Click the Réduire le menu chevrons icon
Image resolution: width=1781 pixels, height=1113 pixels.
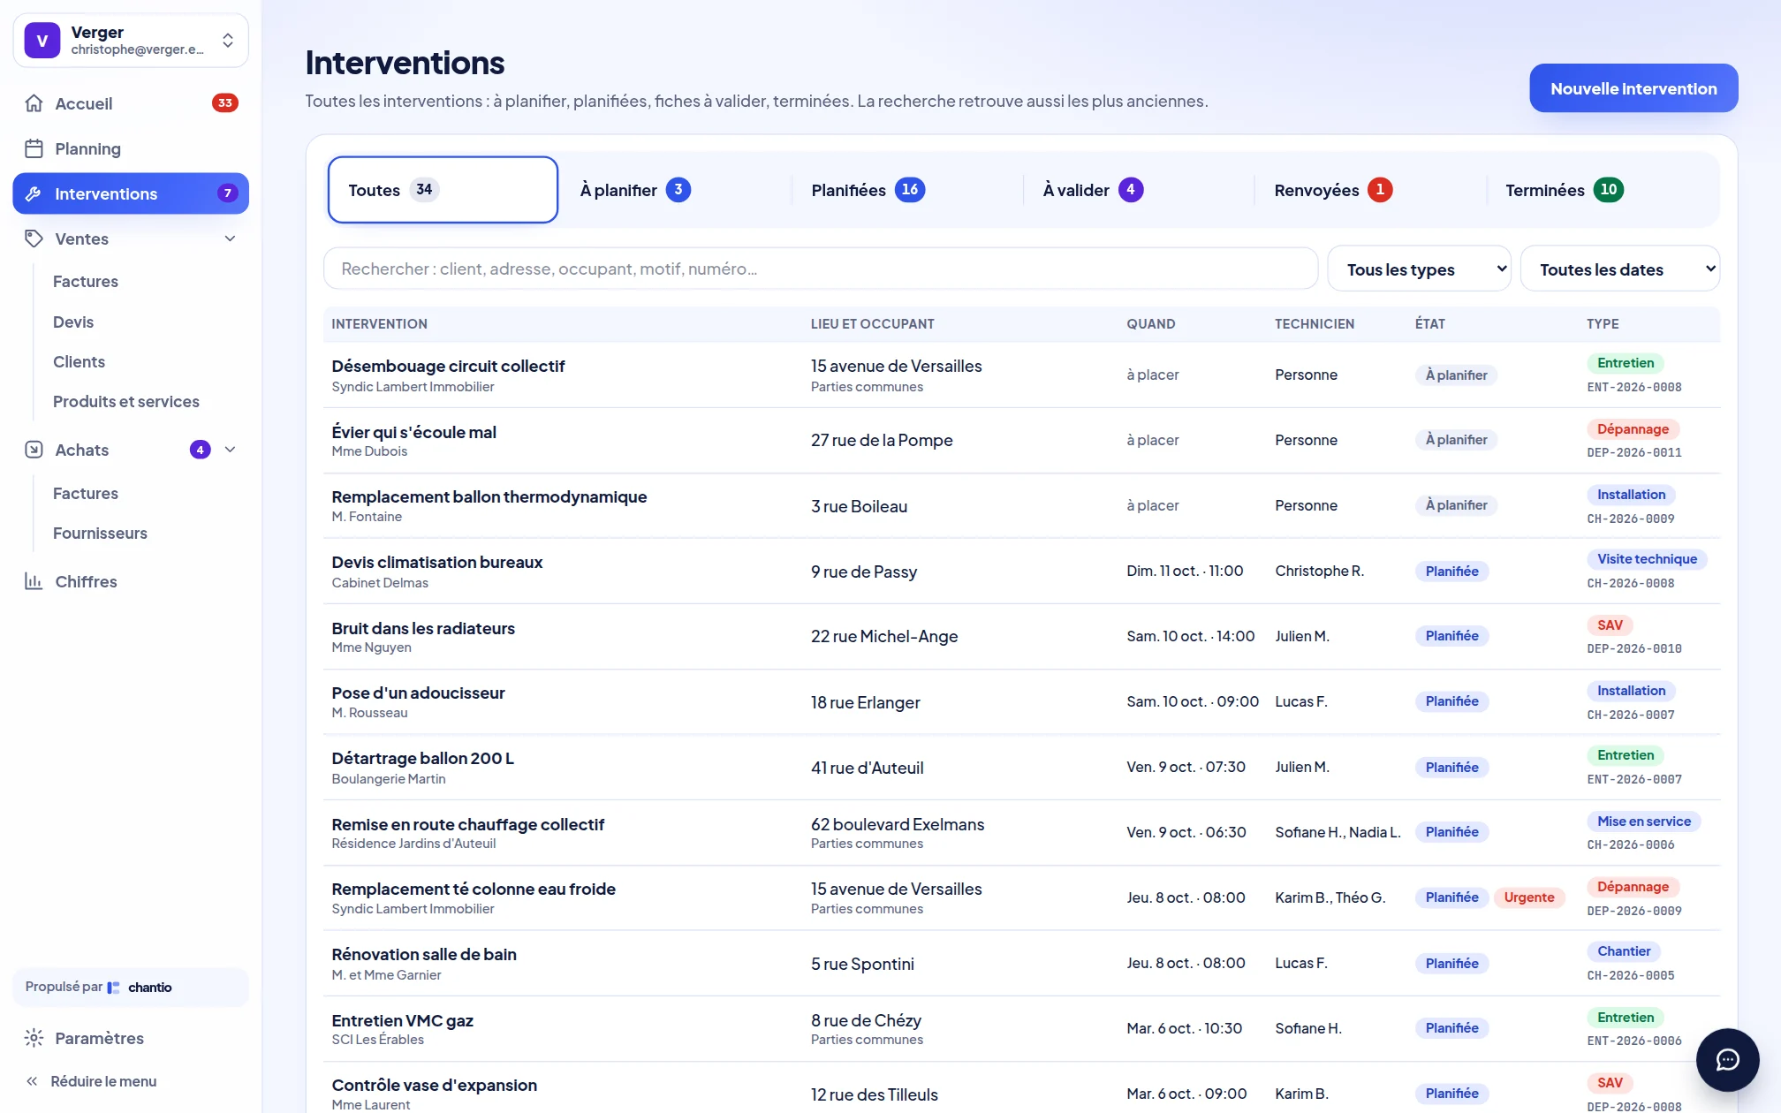[x=32, y=1081]
